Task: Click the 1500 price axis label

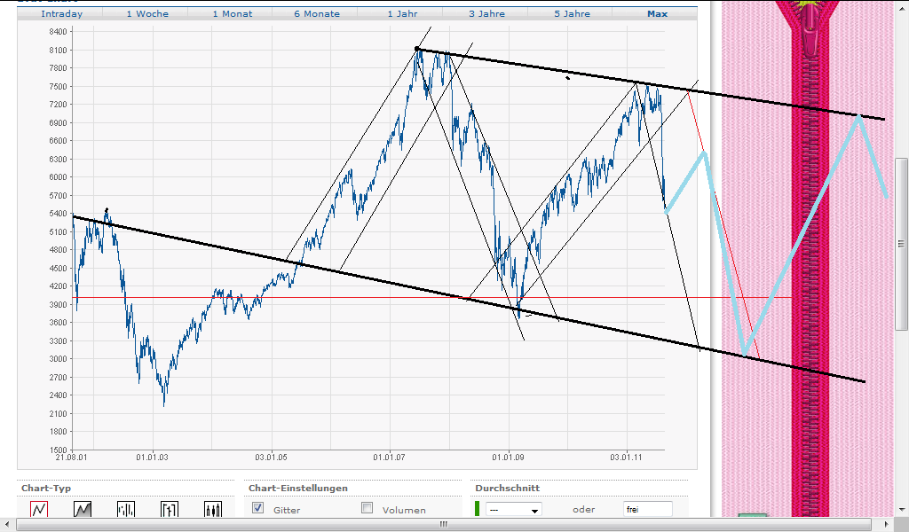Action: click(x=58, y=450)
